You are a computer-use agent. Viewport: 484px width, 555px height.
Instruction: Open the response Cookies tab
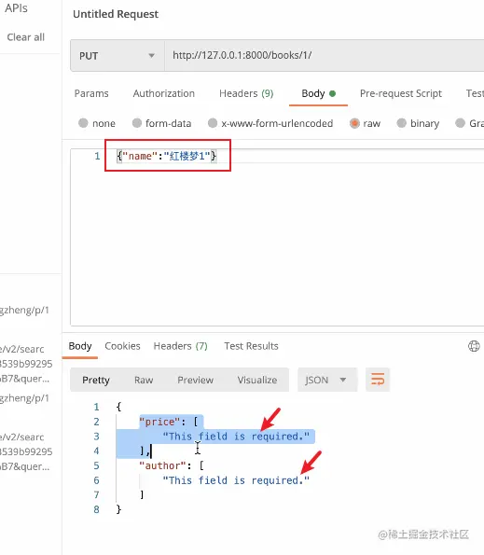point(122,346)
